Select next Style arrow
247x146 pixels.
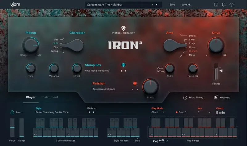click(x=94, y=112)
